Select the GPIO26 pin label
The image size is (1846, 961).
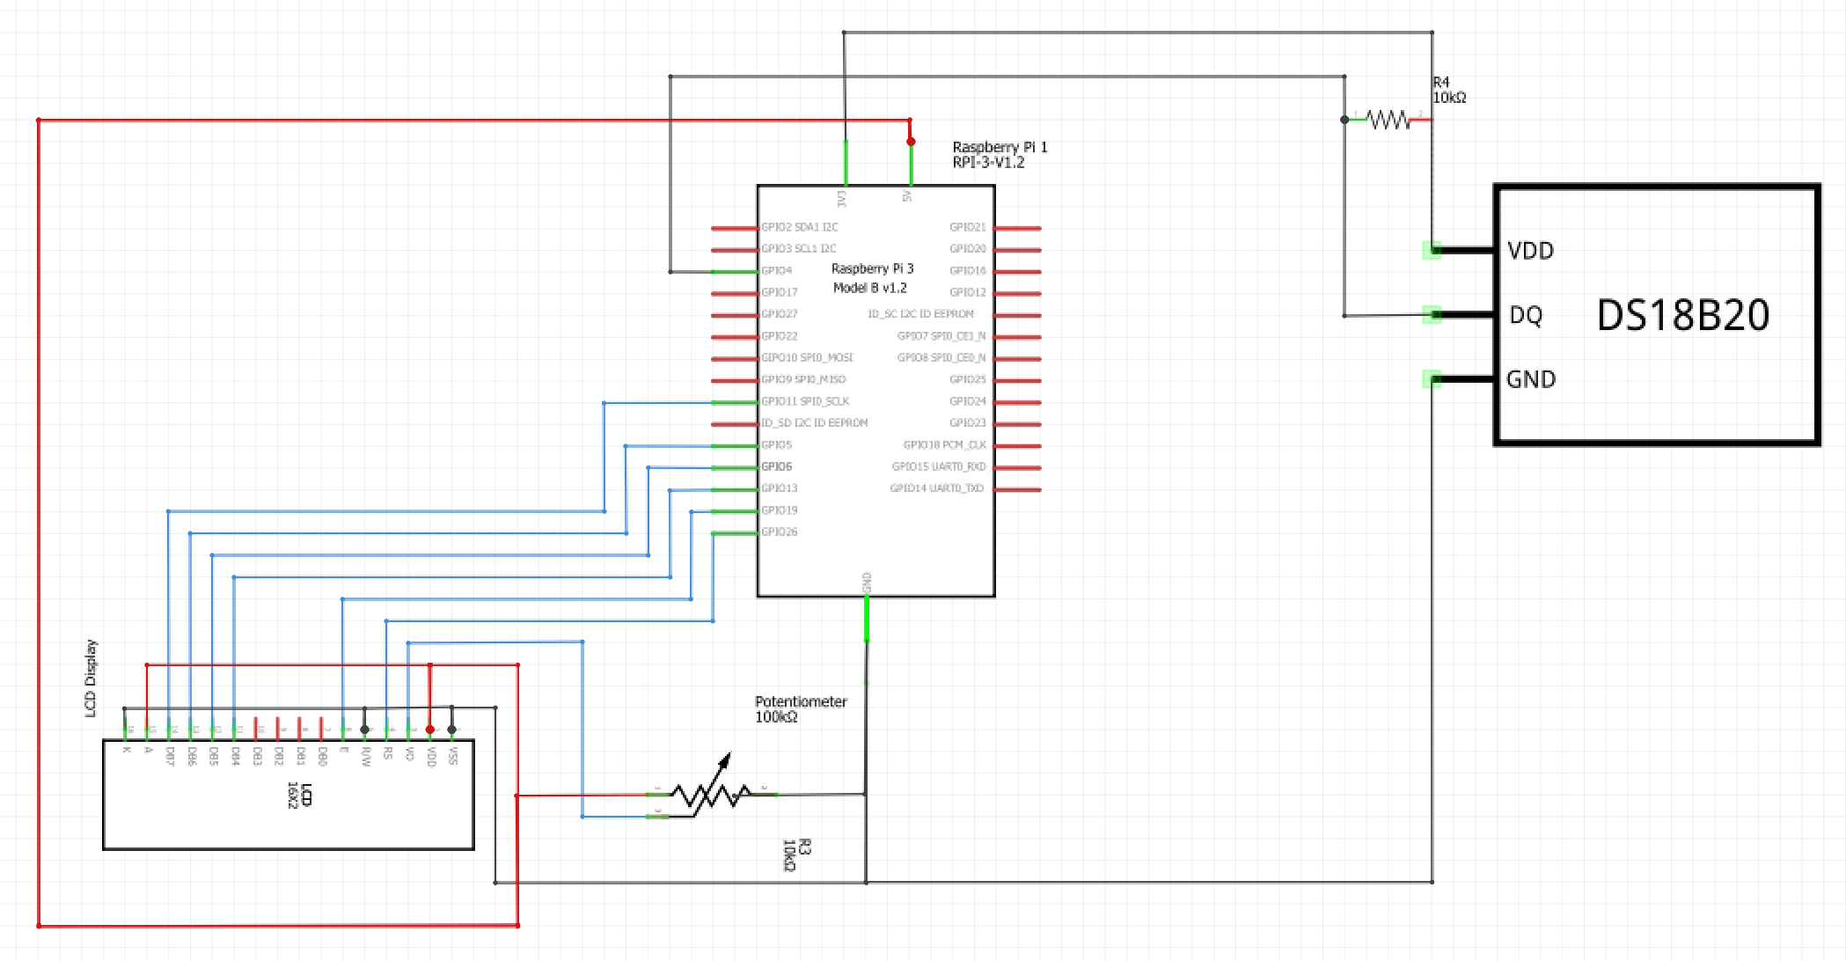tap(779, 532)
